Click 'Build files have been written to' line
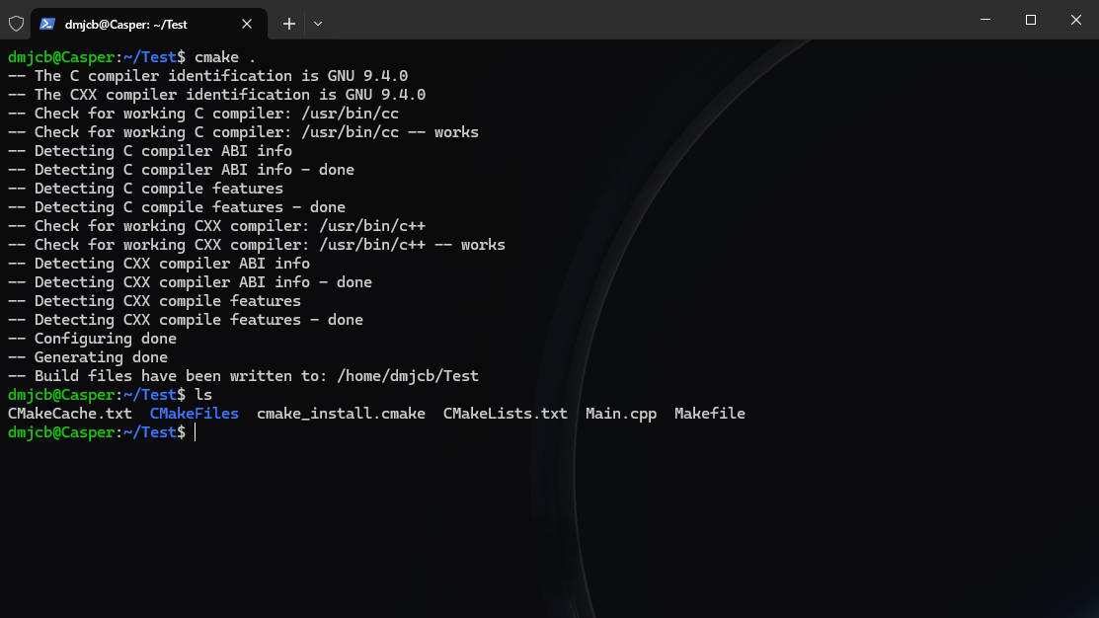The height and width of the screenshot is (618, 1099). click(x=243, y=376)
